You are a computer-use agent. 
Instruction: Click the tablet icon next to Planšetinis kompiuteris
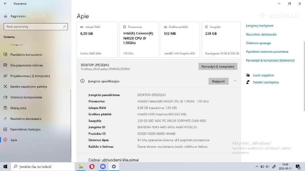pos(5,54)
